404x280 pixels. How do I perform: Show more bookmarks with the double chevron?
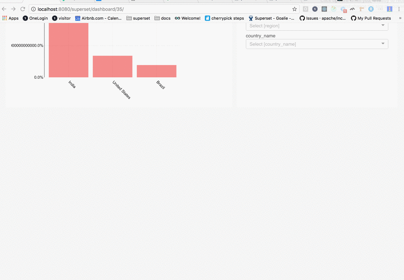[x=400, y=18]
